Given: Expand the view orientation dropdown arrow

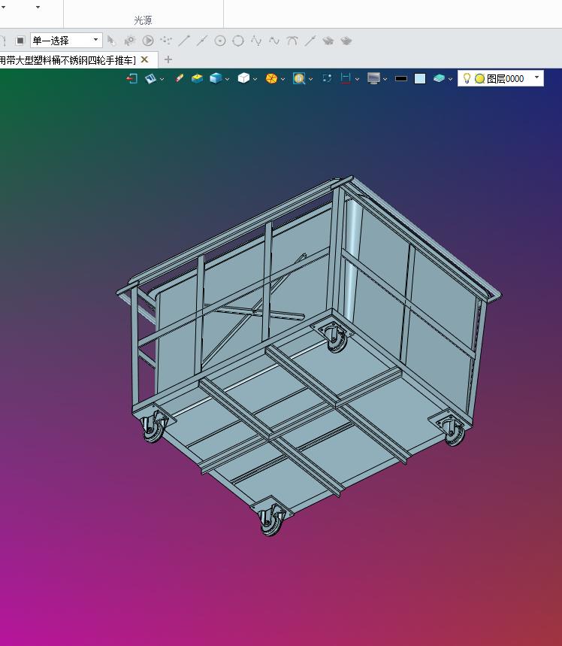Looking at the screenshot, I should pyautogui.click(x=162, y=79).
